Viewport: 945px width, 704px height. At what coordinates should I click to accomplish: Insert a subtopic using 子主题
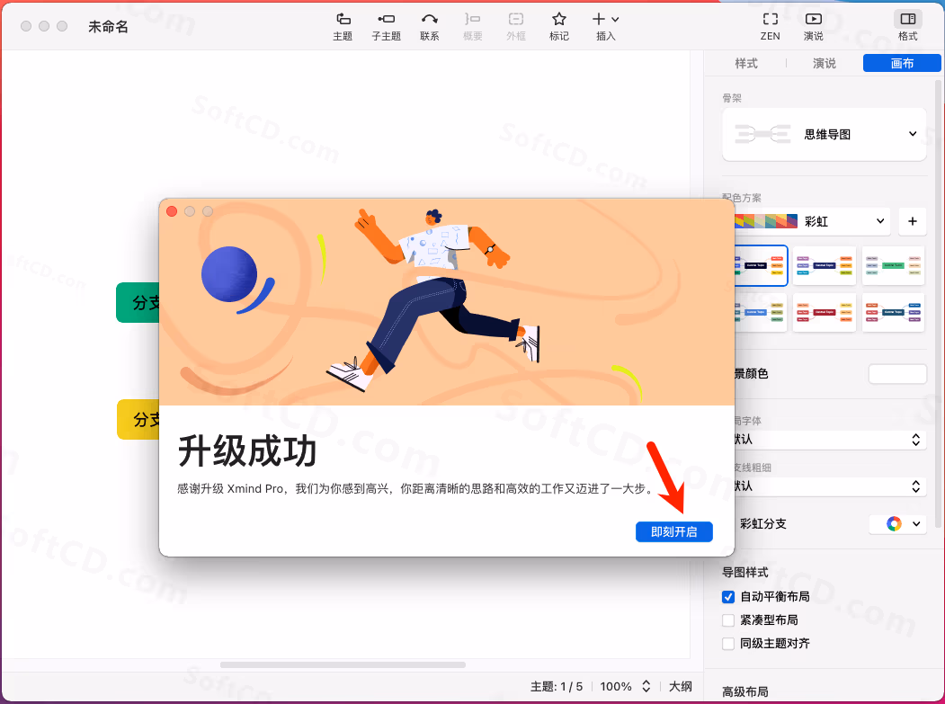(x=386, y=26)
